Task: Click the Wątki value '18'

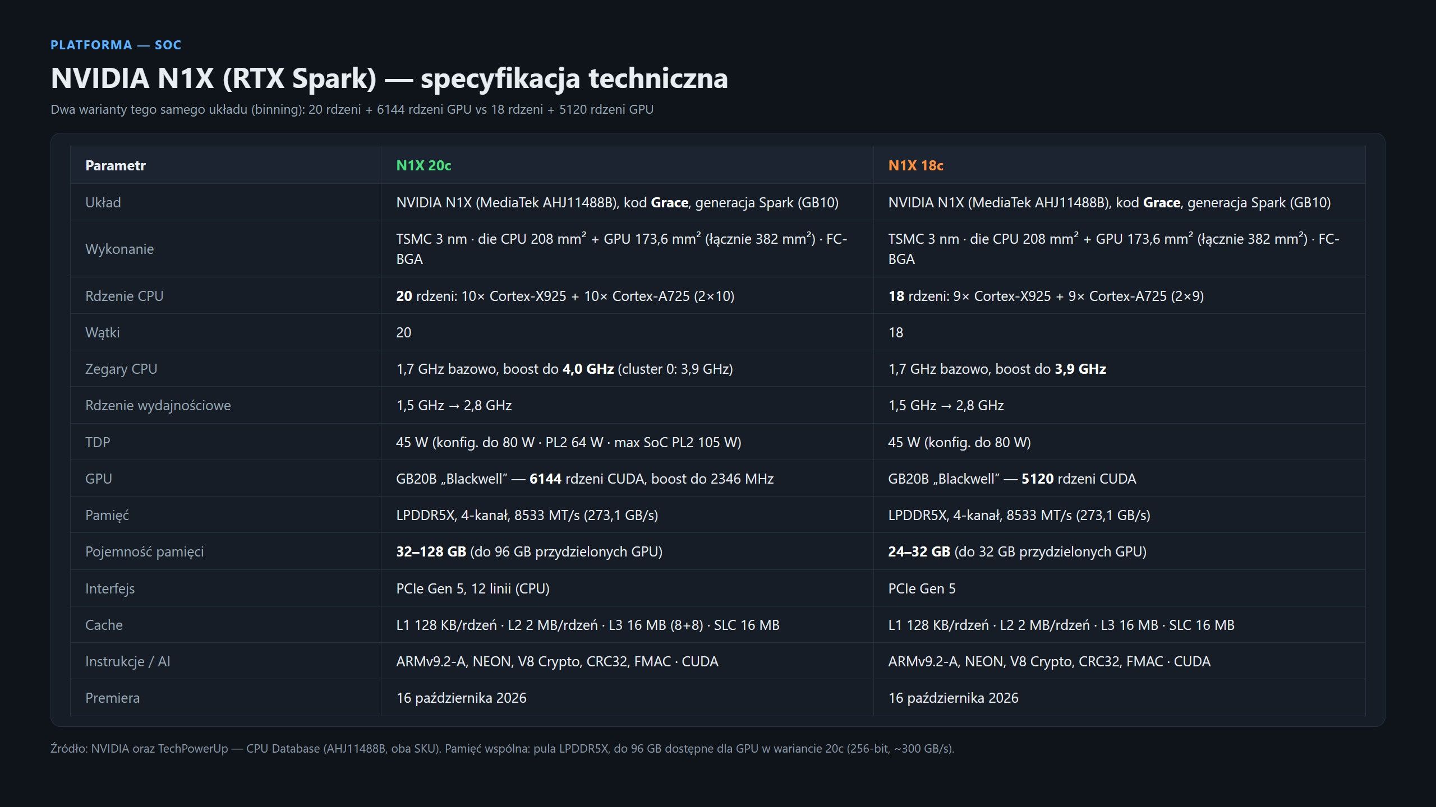Action: [895, 332]
